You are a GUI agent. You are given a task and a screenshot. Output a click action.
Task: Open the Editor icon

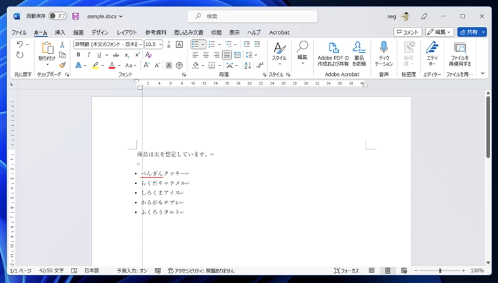pyautogui.click(x=432, y=47)
